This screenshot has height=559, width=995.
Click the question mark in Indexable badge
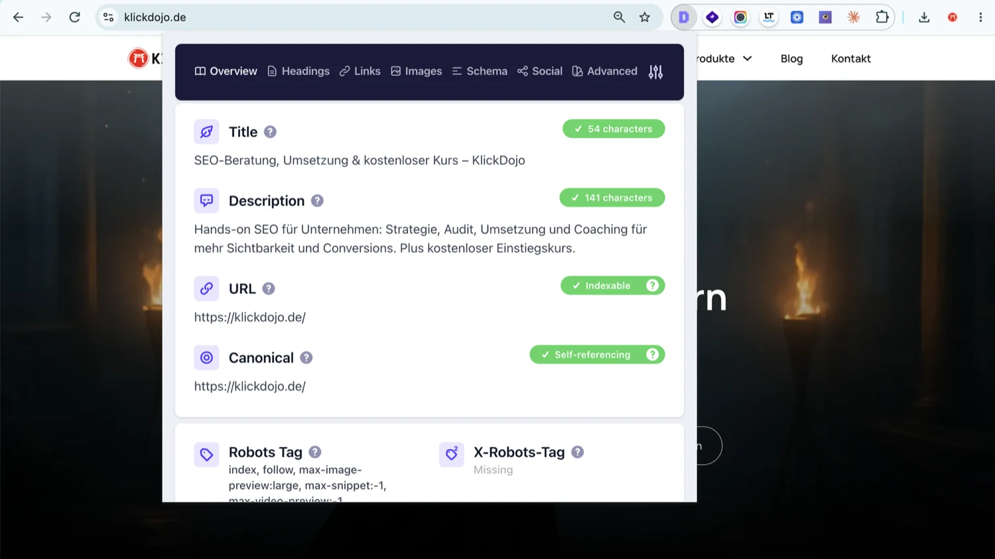pos(653,285)
